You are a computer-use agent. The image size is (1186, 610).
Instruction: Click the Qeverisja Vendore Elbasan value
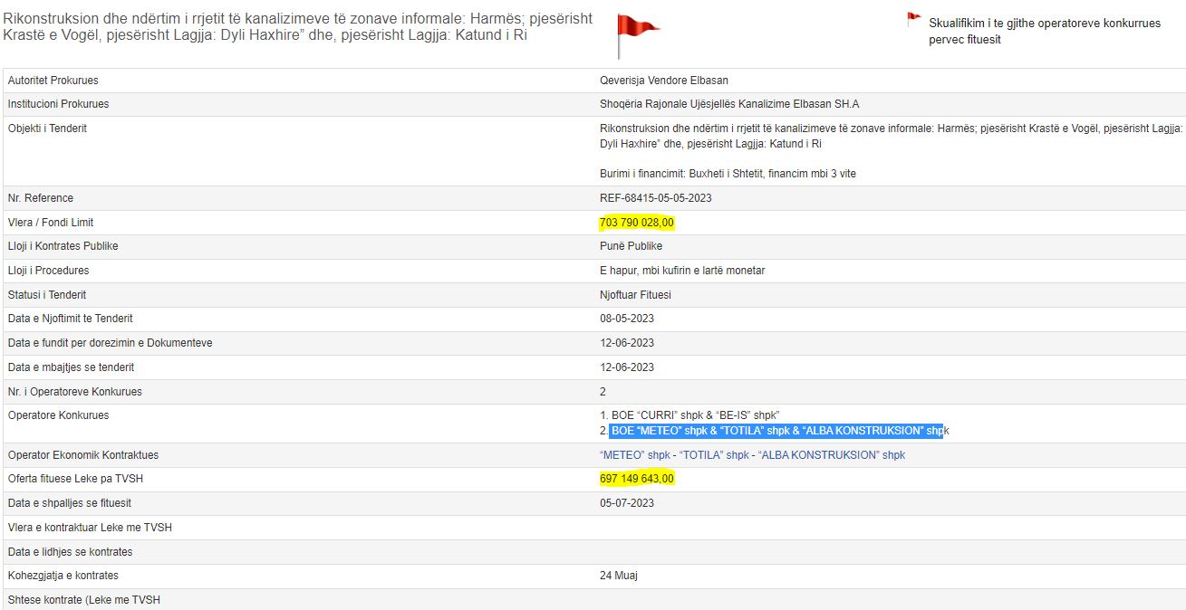pos(663,81)
